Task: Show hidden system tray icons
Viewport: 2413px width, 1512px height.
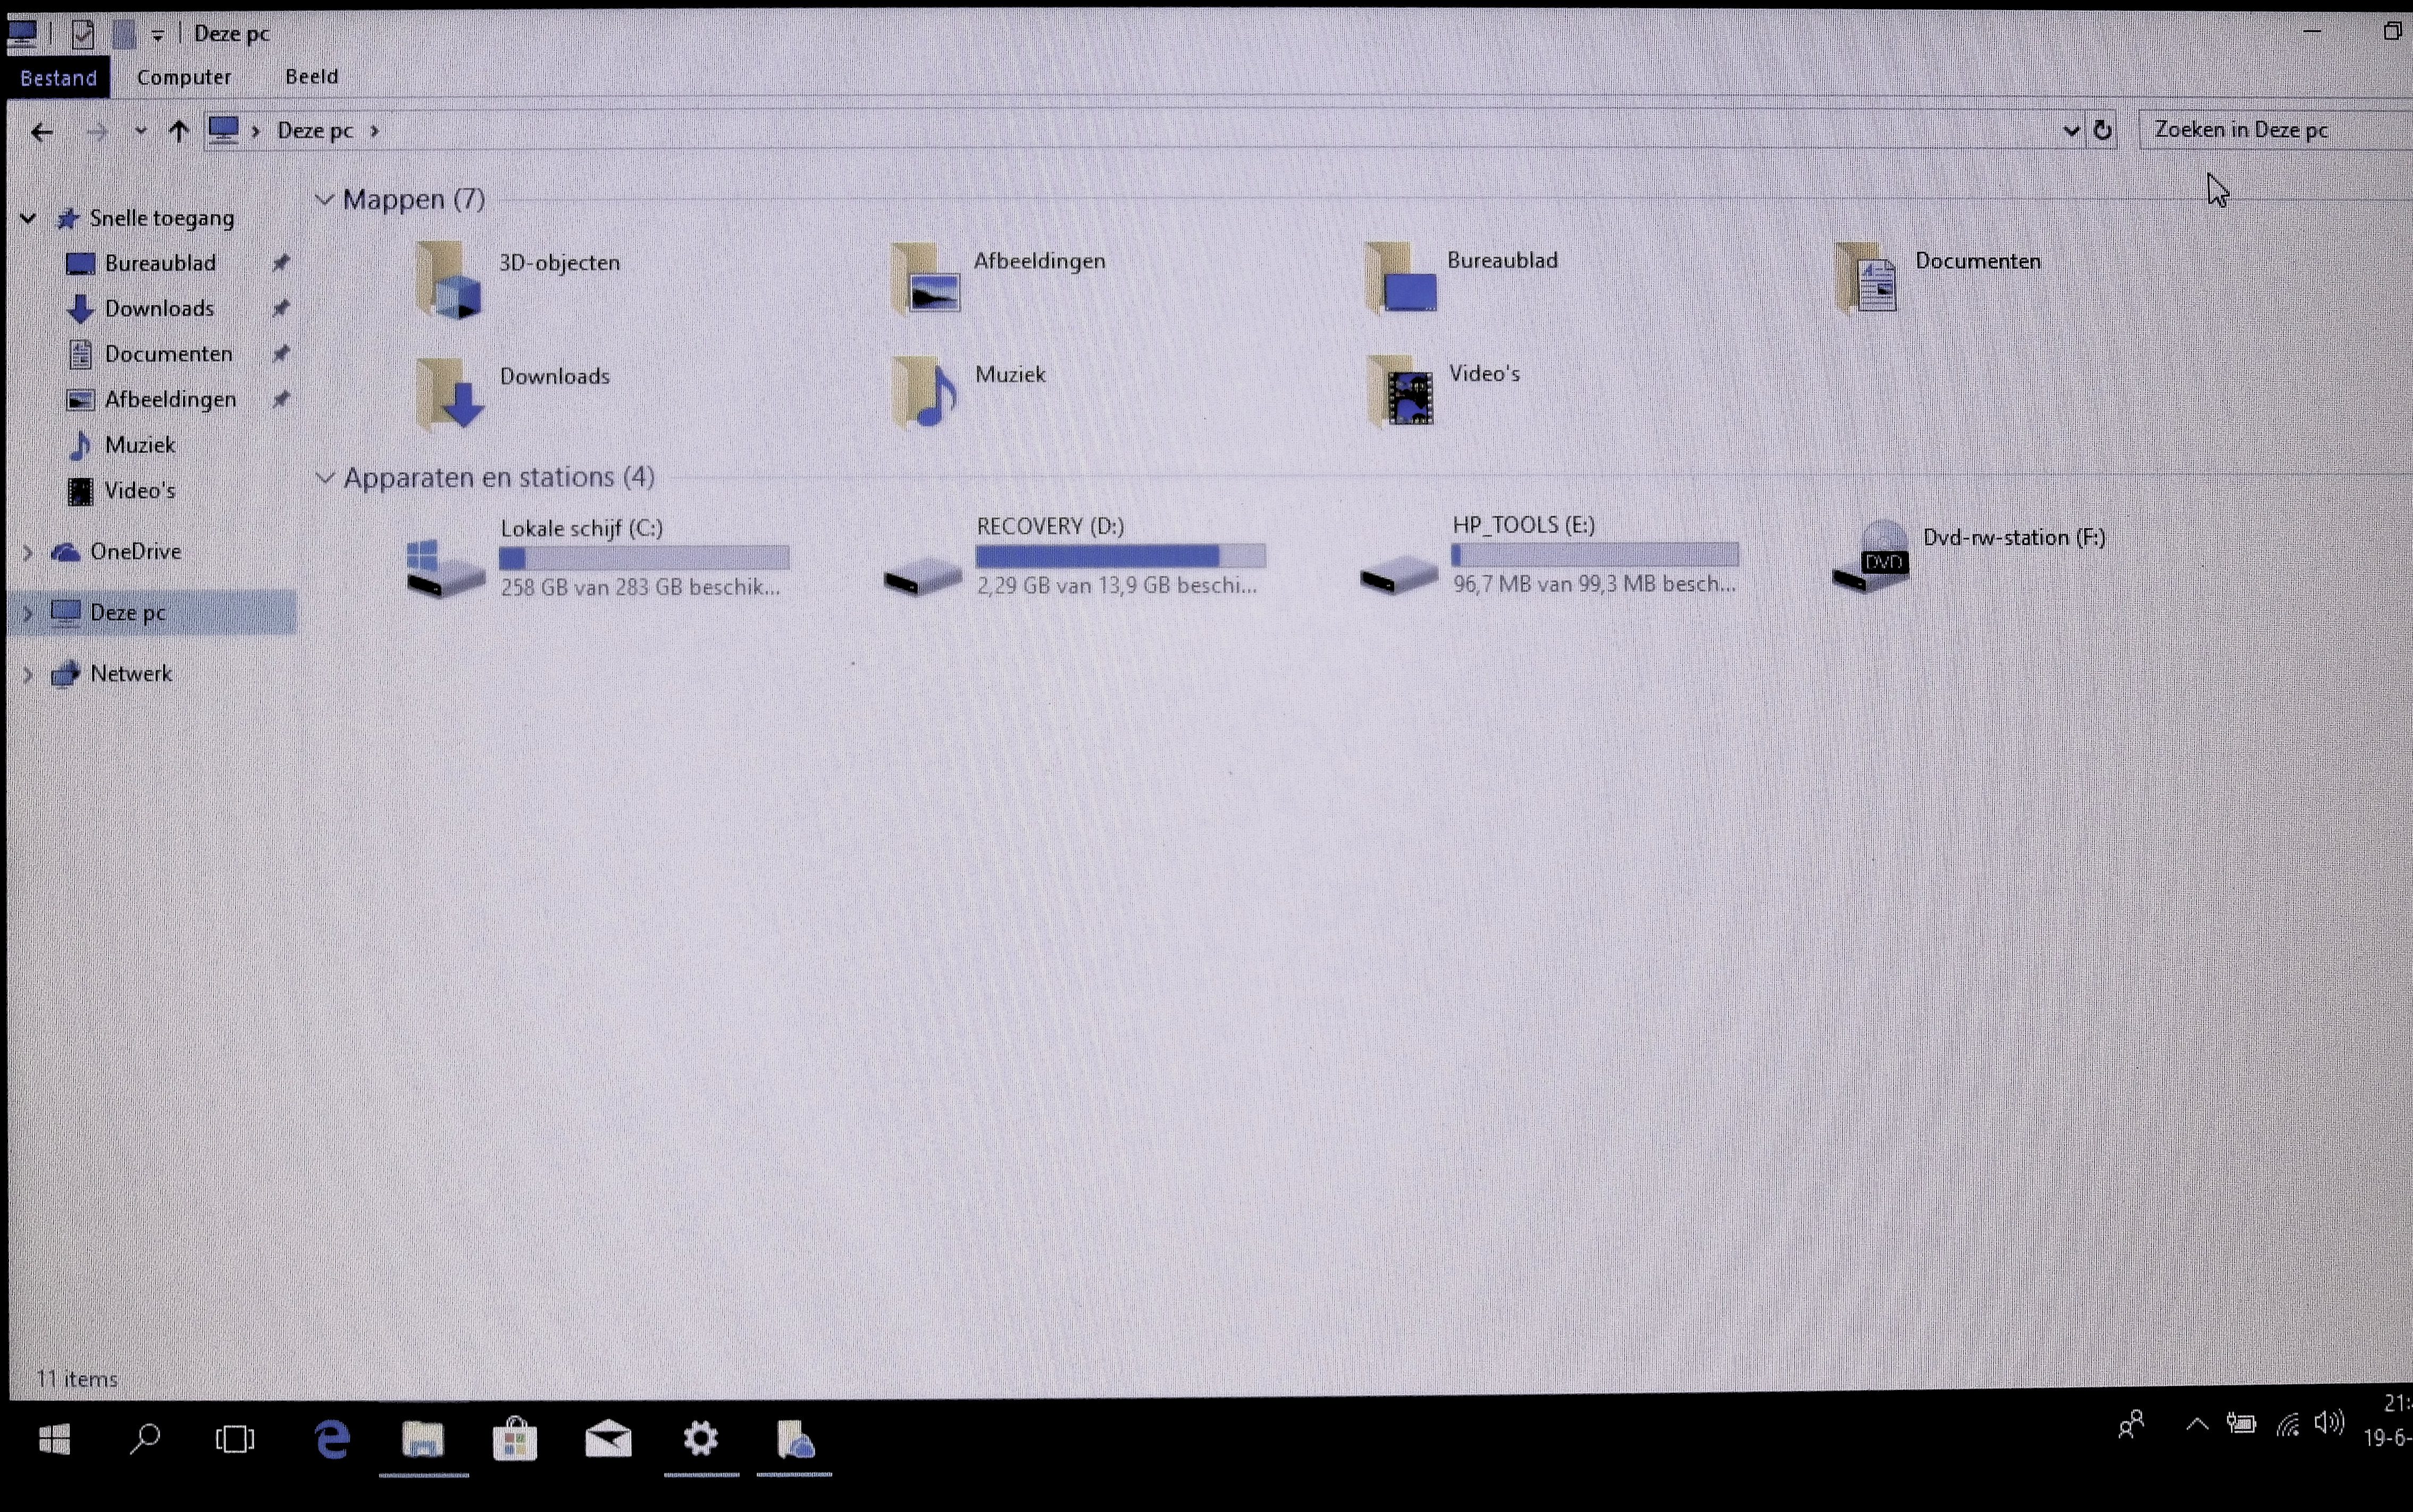Action: (2197, 1424)
